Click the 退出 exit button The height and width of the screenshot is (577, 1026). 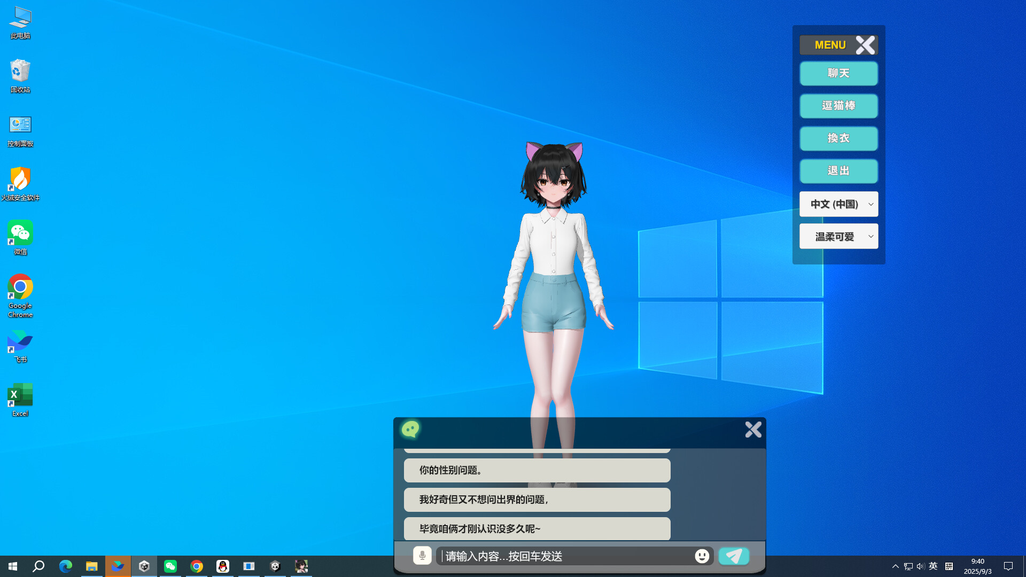pyautogui.click(x=838, y=171)
